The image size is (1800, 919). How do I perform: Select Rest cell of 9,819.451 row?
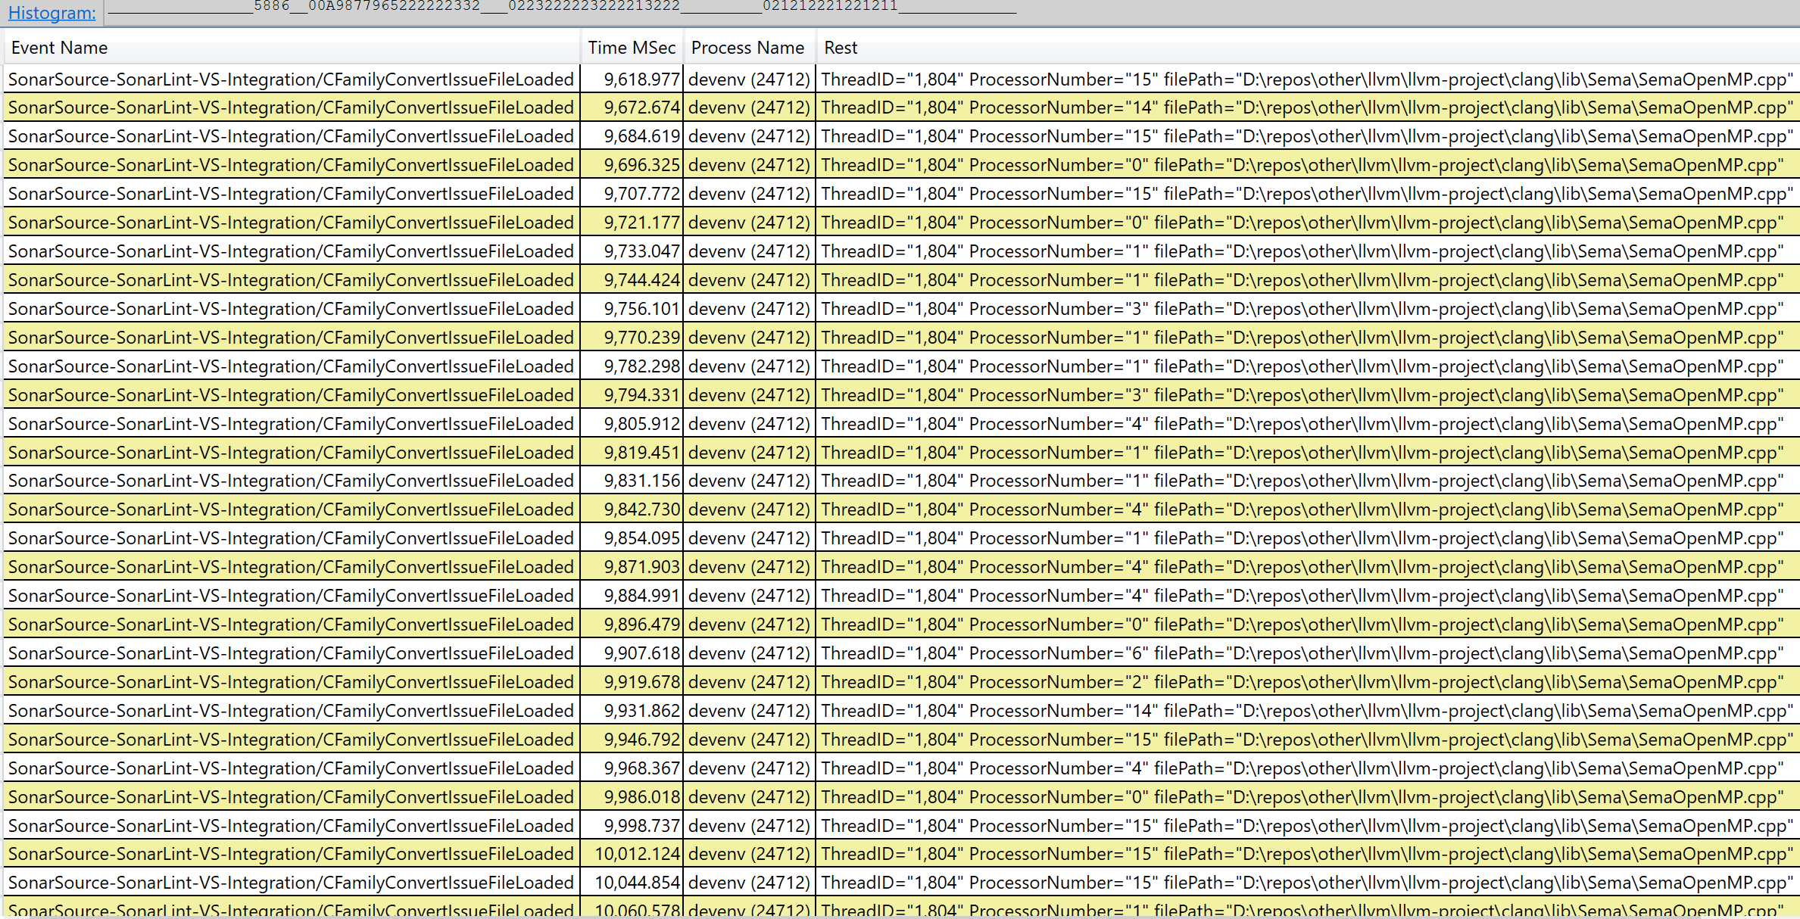pyautogui.click(x=1301, y=453)
